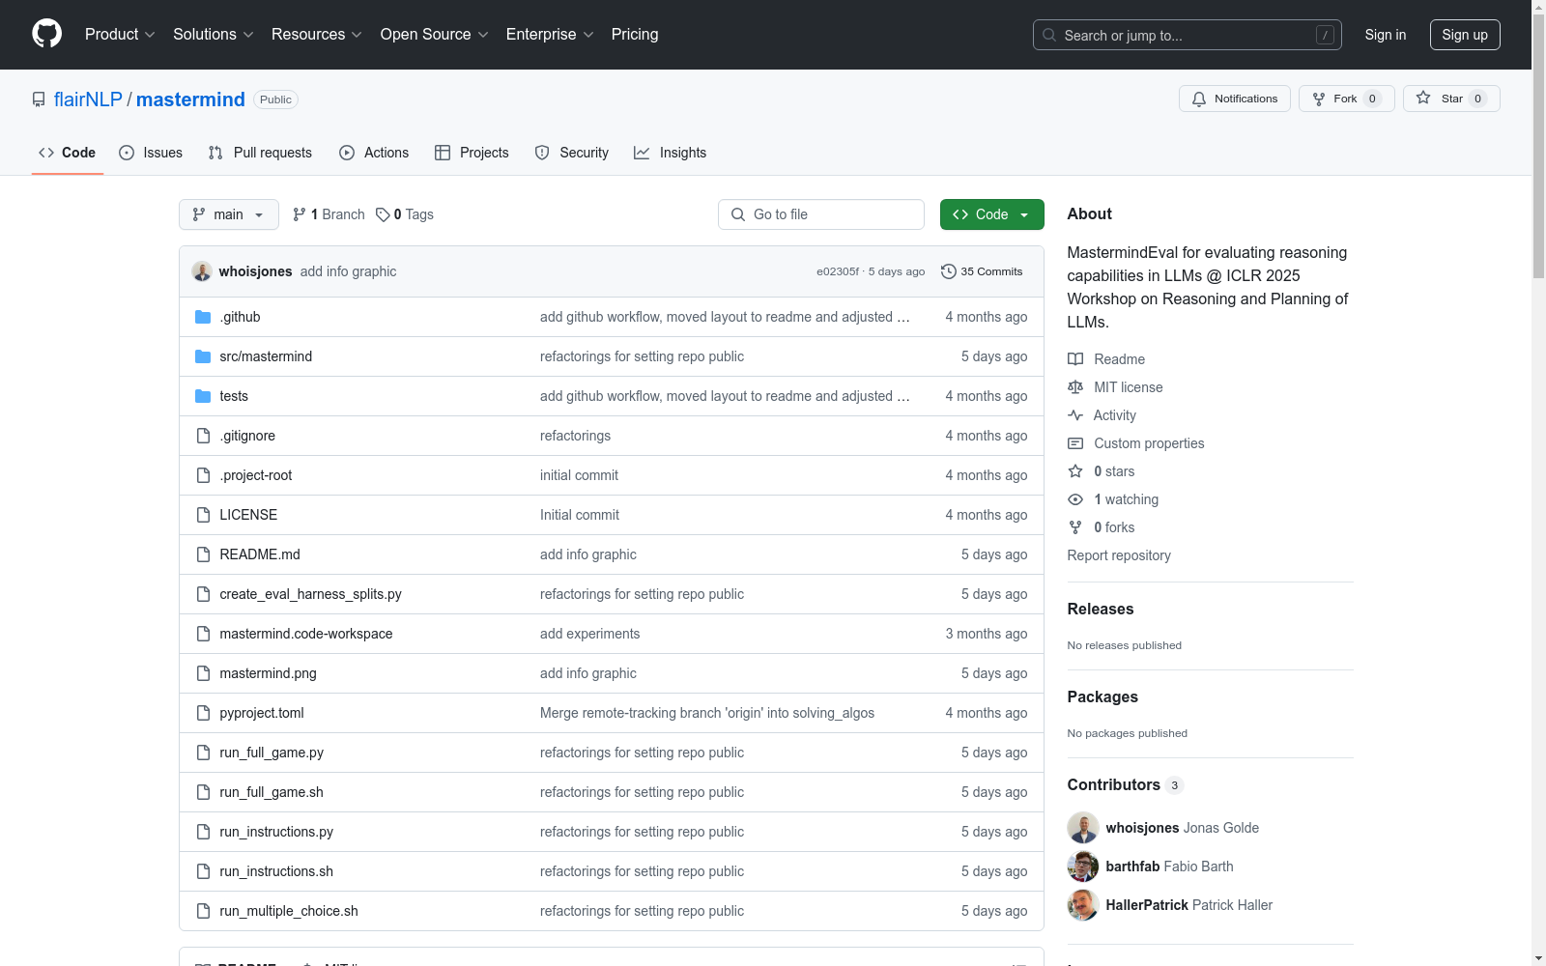Click the Report repository link
Viewport: 1546px width, 966px height.
click(1119, 555)
